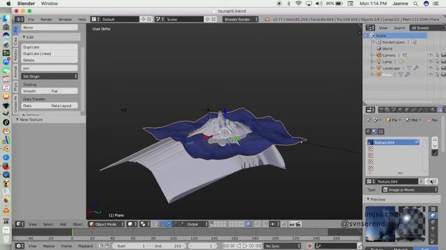Expand the Landscape tree node
Viewport: 446px width, 250px height.
point(372,68)
